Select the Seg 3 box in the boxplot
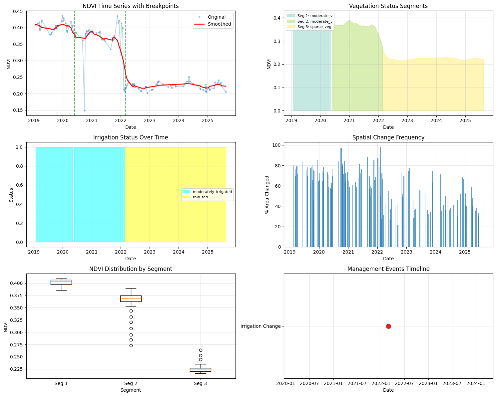496x396 pixels. tap(201, 370)
